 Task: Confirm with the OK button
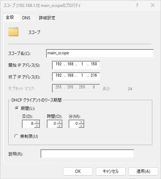(x=78, y=171)
